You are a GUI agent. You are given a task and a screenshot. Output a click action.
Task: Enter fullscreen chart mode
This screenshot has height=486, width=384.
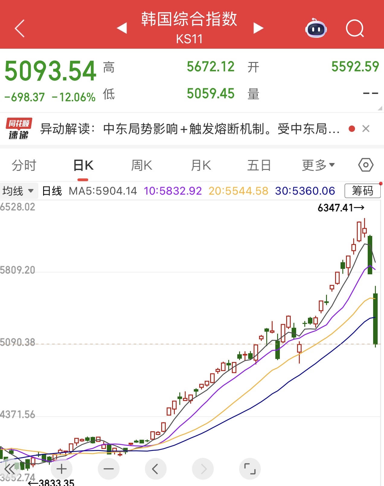(250, 469)
